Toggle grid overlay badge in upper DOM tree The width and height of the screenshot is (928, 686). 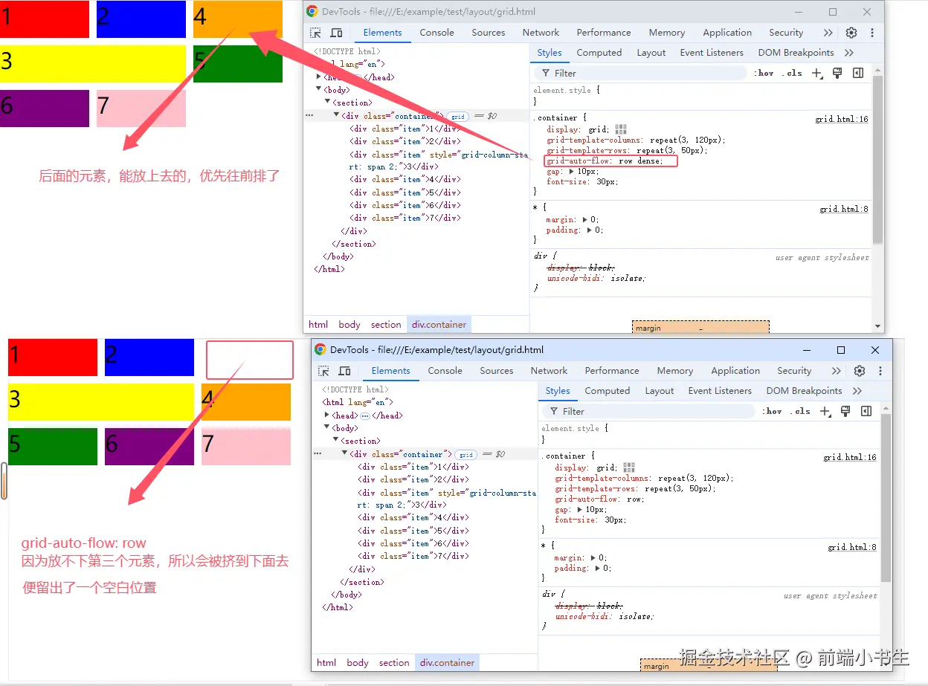pos(458,117)
